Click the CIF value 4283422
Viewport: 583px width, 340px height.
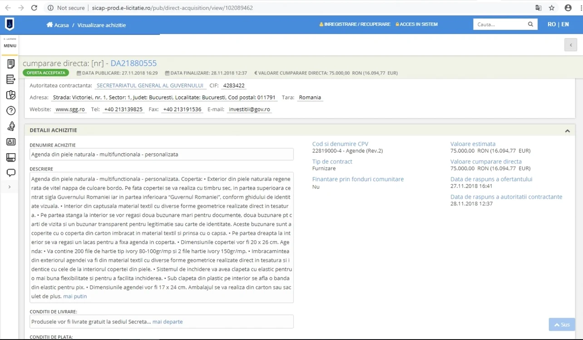[x=234, y=85]
